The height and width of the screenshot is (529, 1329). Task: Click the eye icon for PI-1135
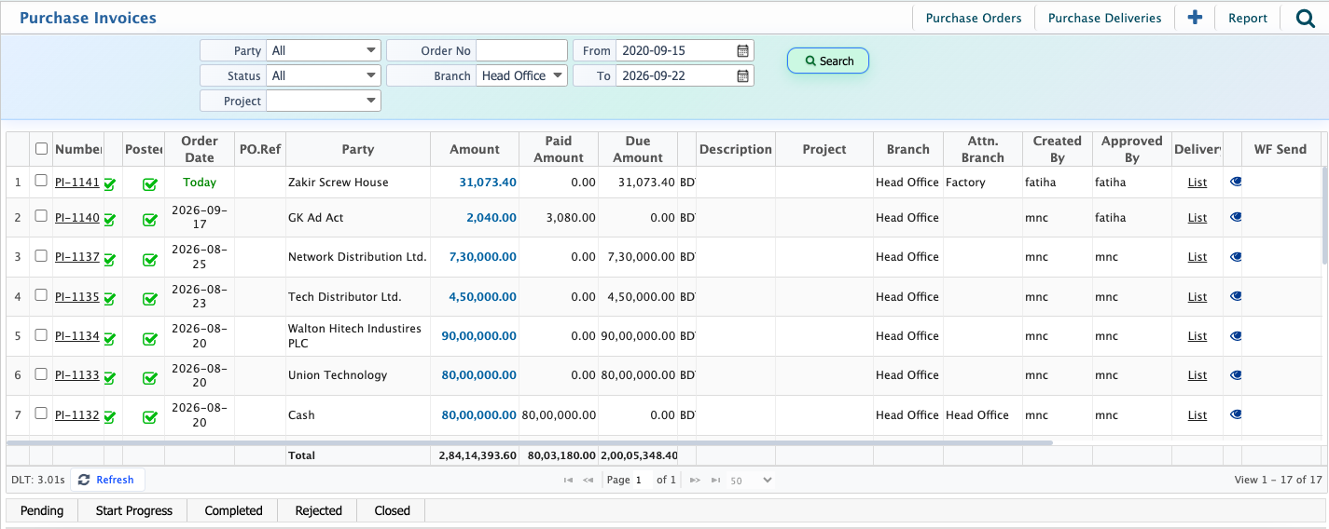pos(1236,296)
